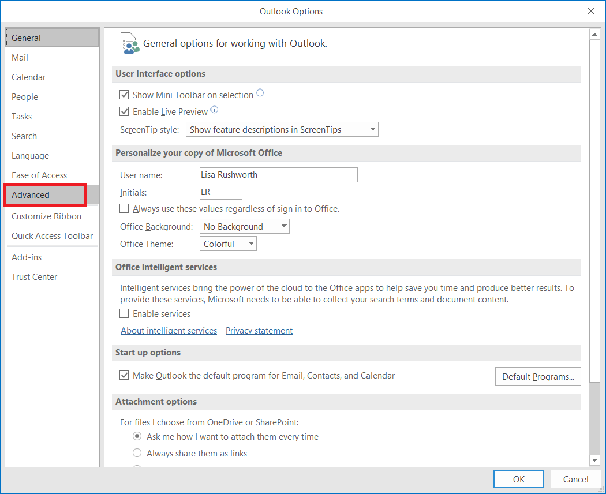The width and height of the screenshot is (606, 494).
Task: Open the Customize Ribbon category
Action: pos(52,216)
